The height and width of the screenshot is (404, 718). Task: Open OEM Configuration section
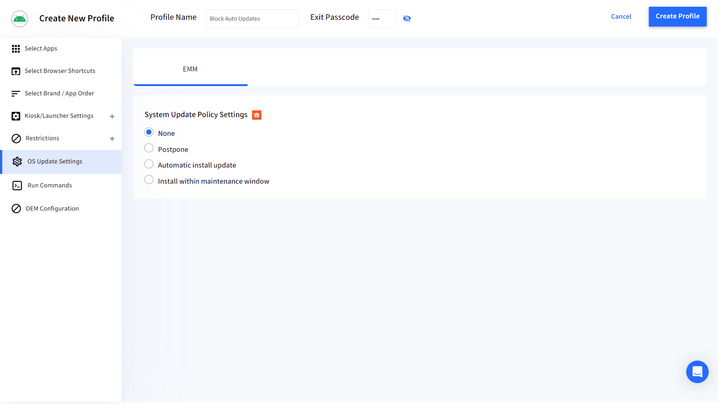pyautogui.click(x=61, y=208)
